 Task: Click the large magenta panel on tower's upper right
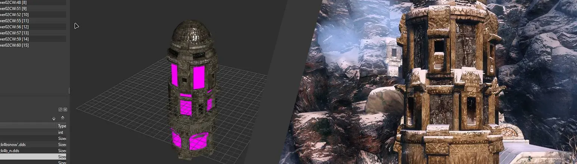pyautogui.click(x=199, y=77)
